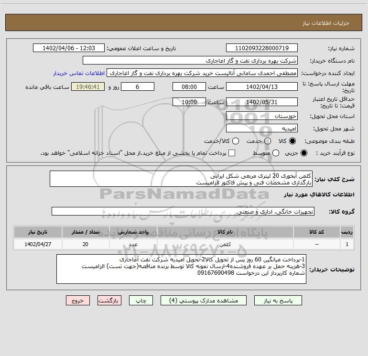Click the نام کالا column header
This screenshot has height=356, width=368.
click(225, 232)
